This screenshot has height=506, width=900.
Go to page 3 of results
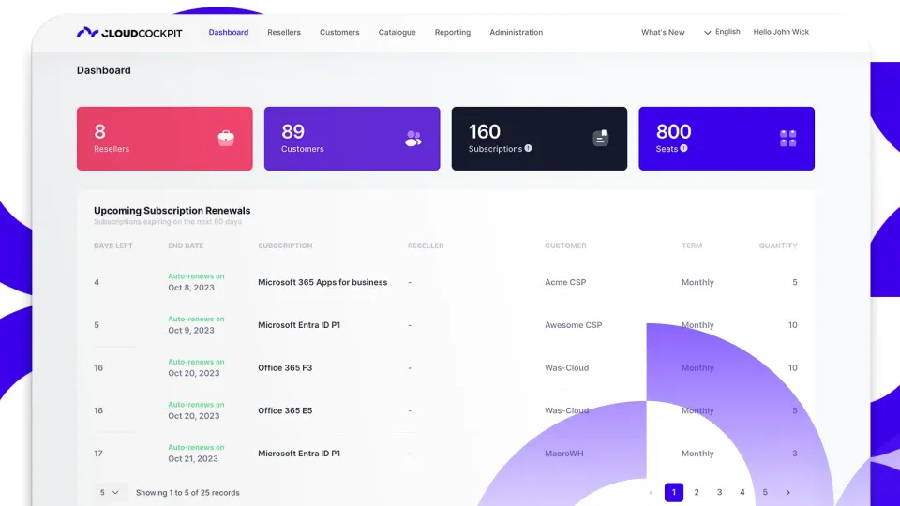pyautogui.click(x=719, y=492)
